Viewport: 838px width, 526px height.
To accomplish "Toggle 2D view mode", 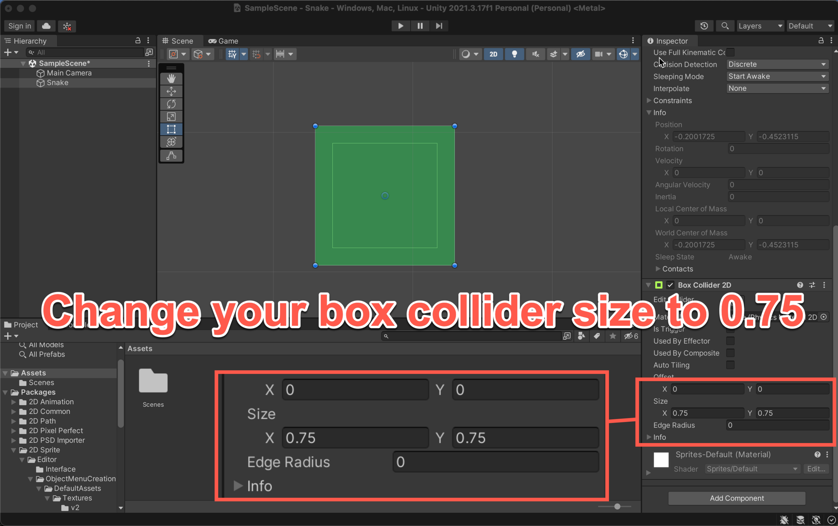I will coord(493,54).
